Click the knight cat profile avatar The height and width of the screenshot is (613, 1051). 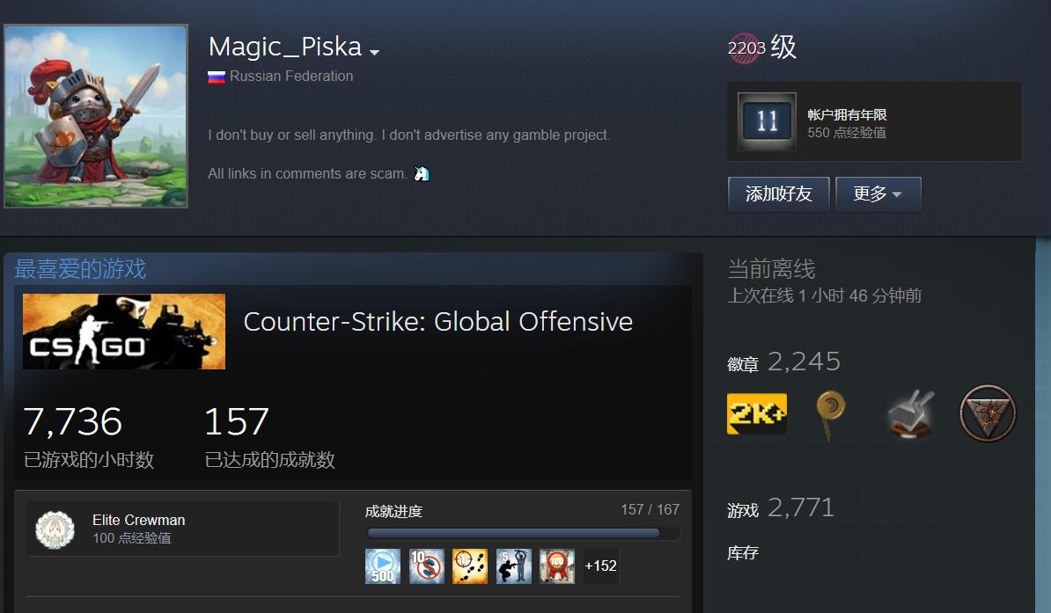point(96,117)
